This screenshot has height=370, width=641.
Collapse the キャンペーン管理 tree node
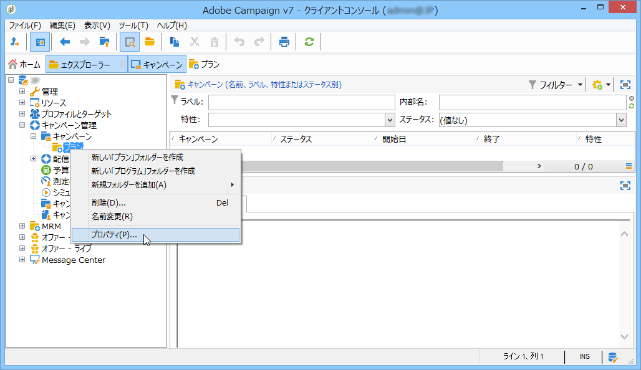pos(22,125)
